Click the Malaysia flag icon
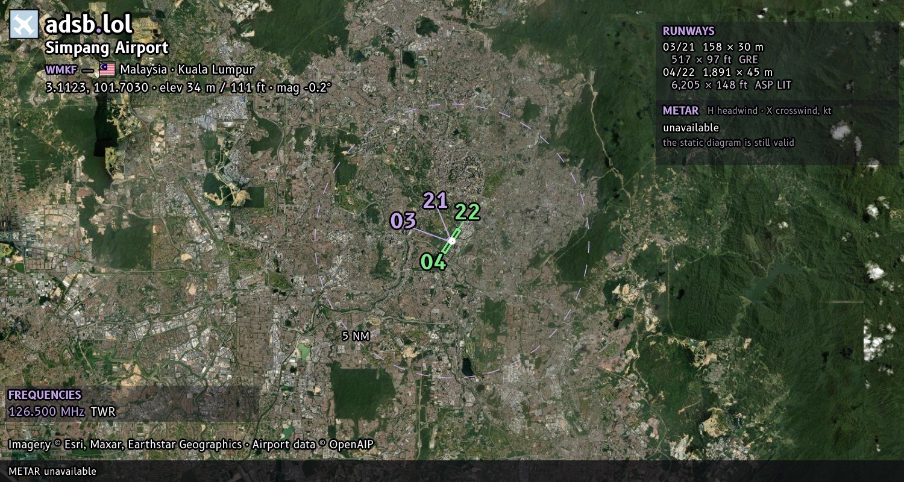Viewport: 904px width, 482px height. 107,70
